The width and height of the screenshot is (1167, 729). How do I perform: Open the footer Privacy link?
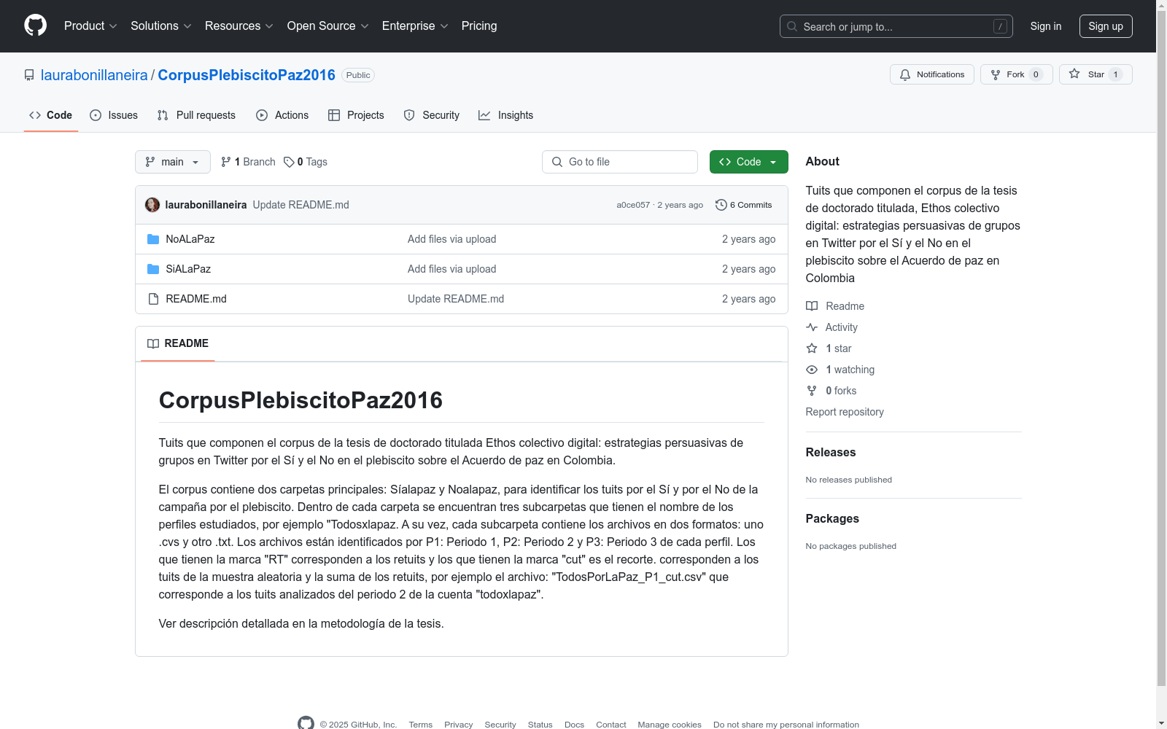(x=459, y=725)
